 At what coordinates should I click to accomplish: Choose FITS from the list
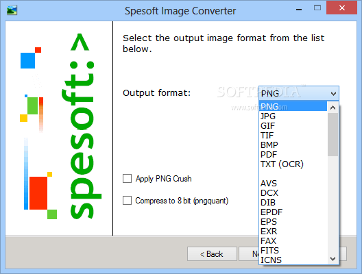pos(293,250)
